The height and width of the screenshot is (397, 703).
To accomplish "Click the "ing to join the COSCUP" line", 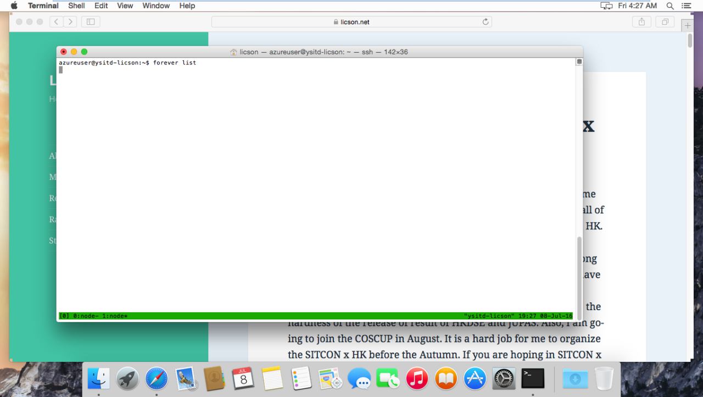I will point(444,338).
